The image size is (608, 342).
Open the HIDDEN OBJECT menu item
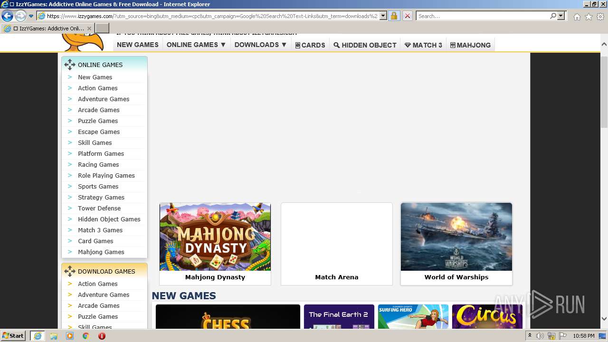point(365,45)
